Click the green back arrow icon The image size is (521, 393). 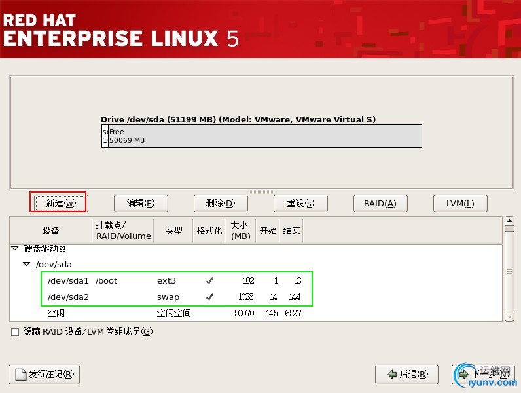click(x=393, y=375)
